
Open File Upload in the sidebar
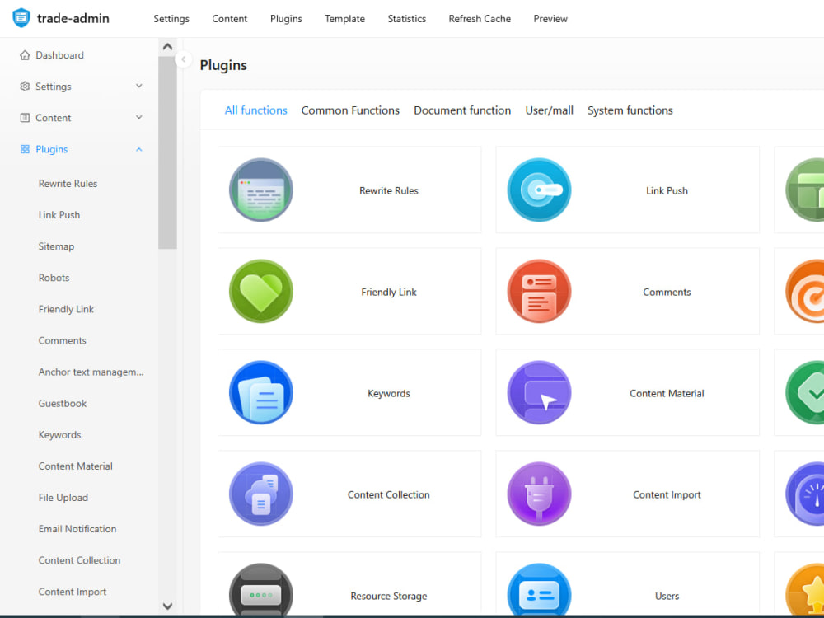coord(63,498)
